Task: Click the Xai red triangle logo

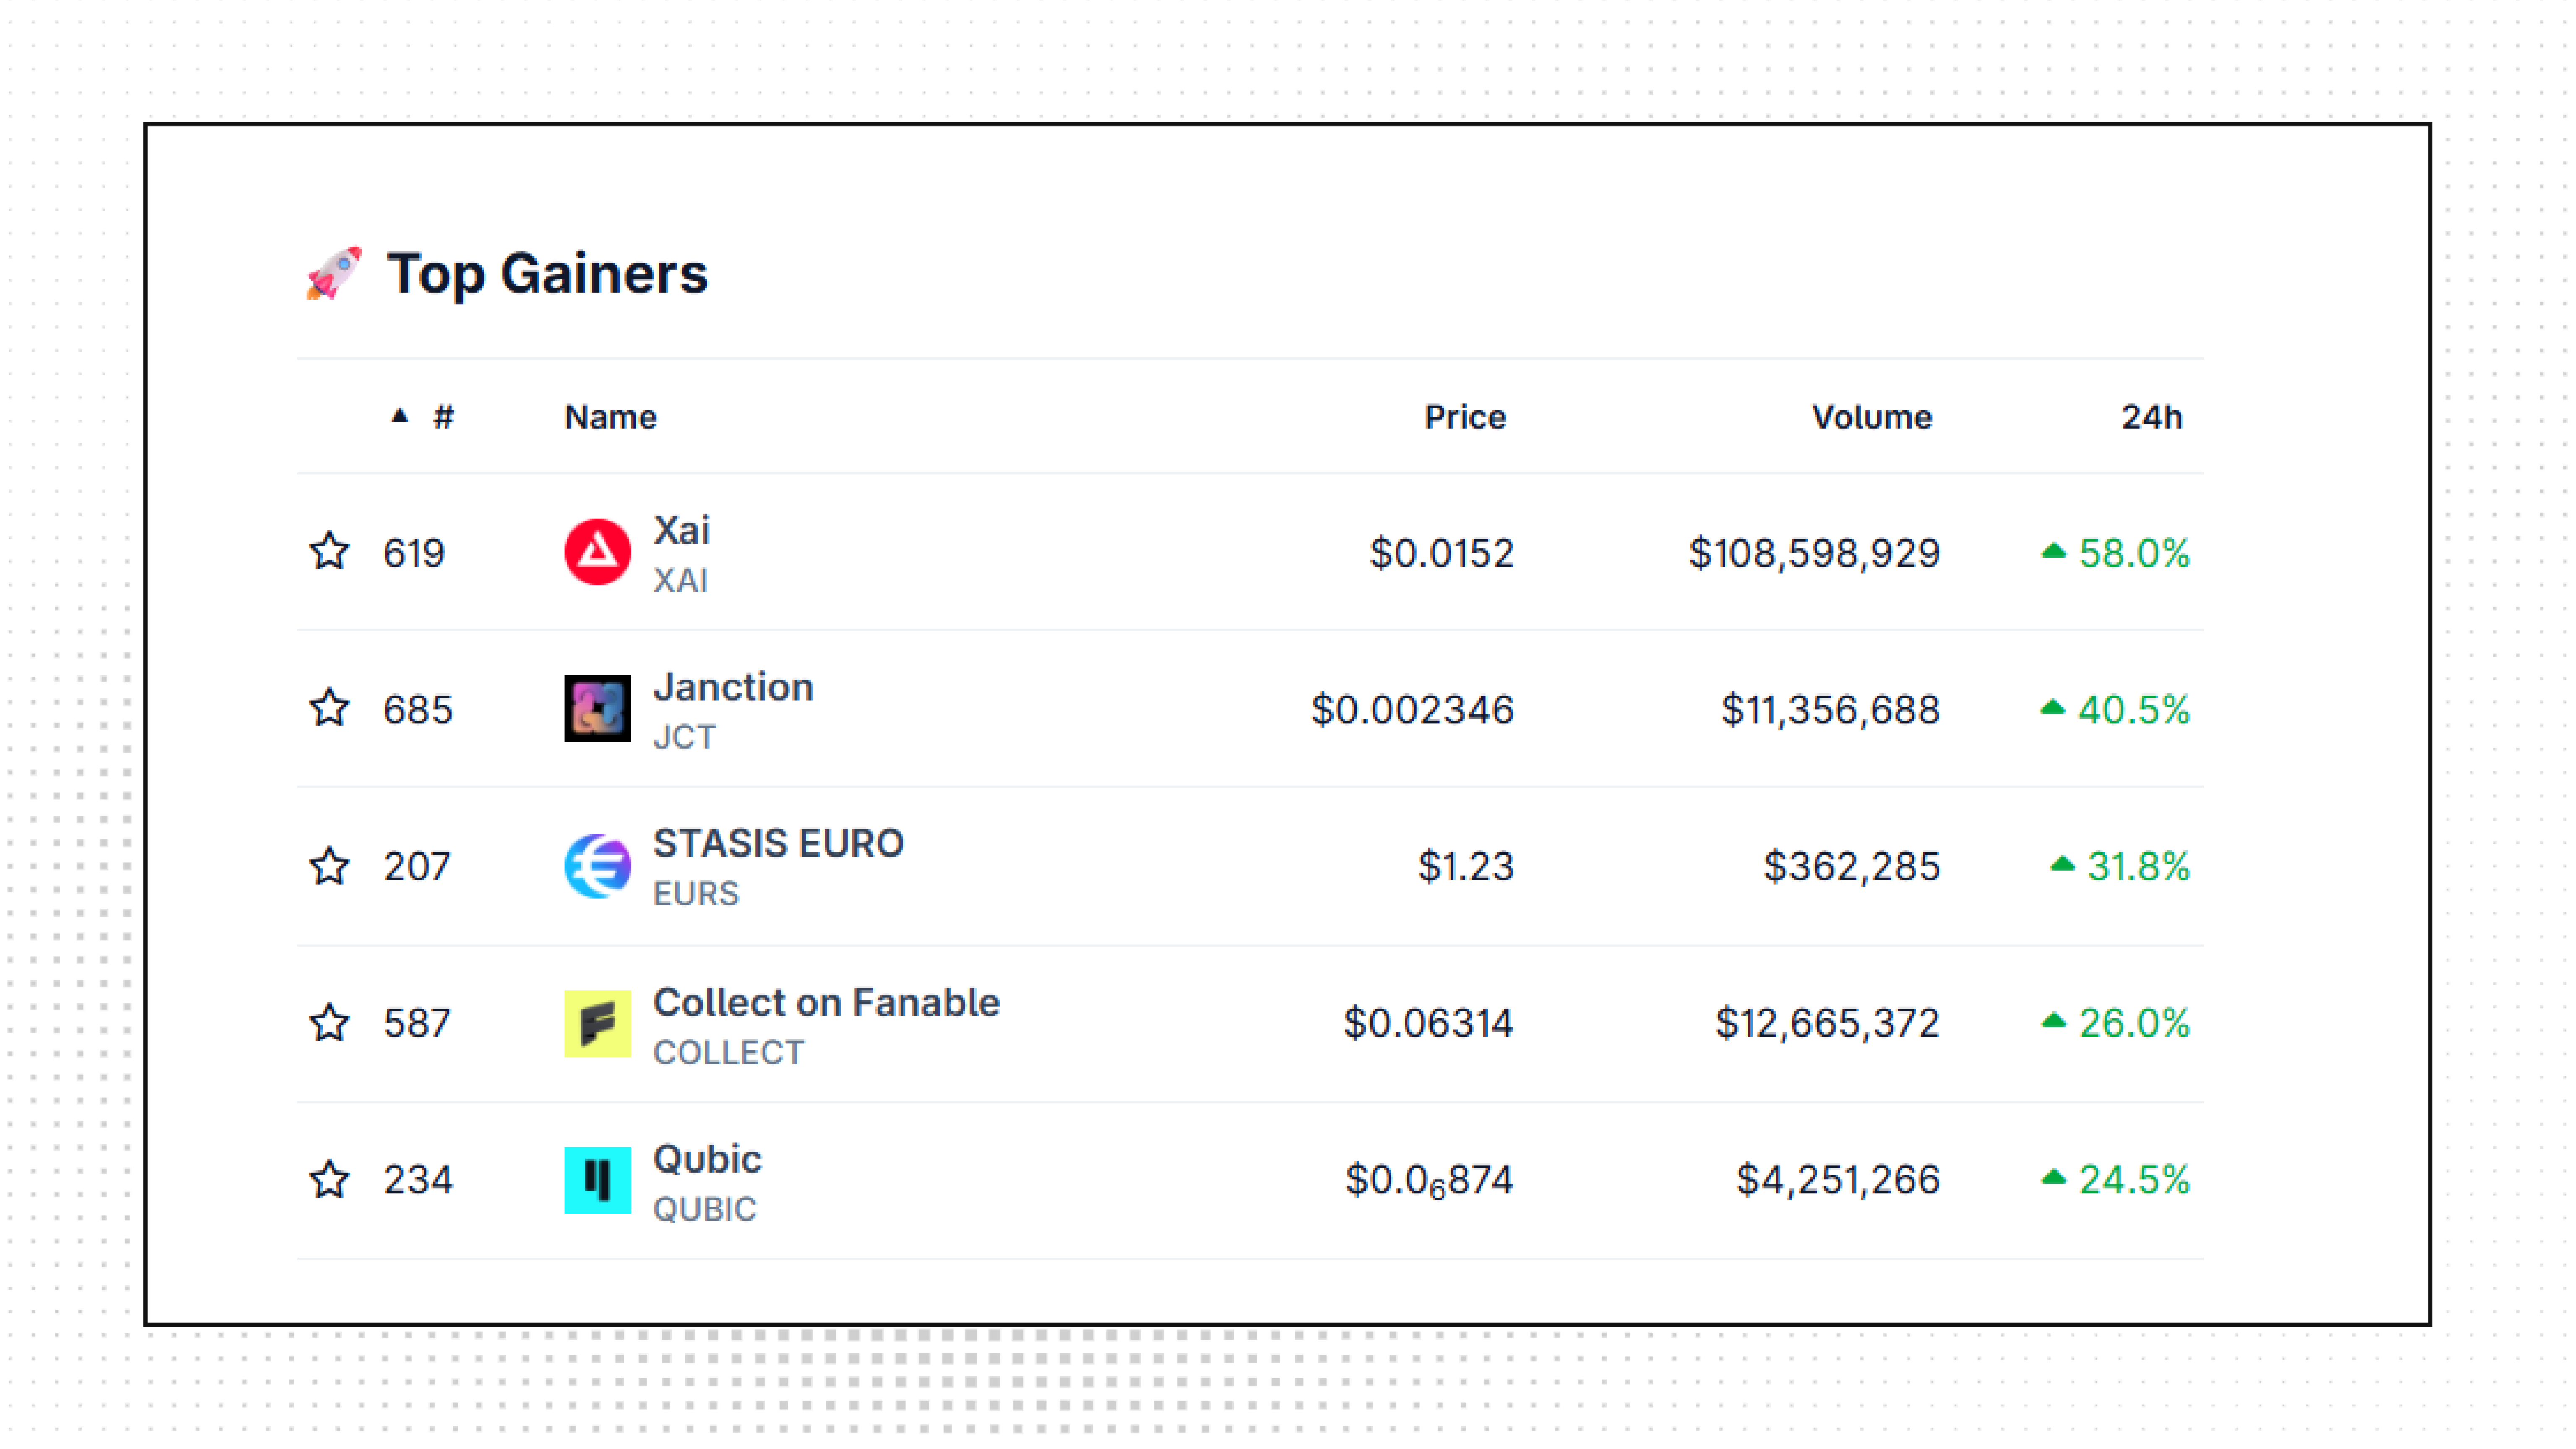Action: pos(597,552)
